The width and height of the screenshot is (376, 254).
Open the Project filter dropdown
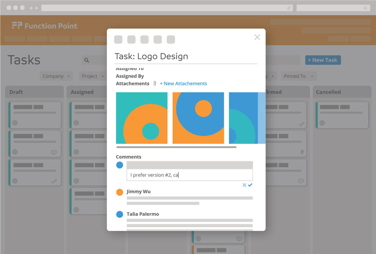click(93, 76)
